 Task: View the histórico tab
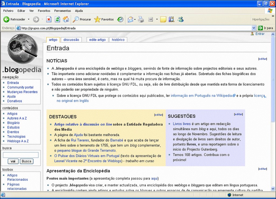(x=118, y=40)
